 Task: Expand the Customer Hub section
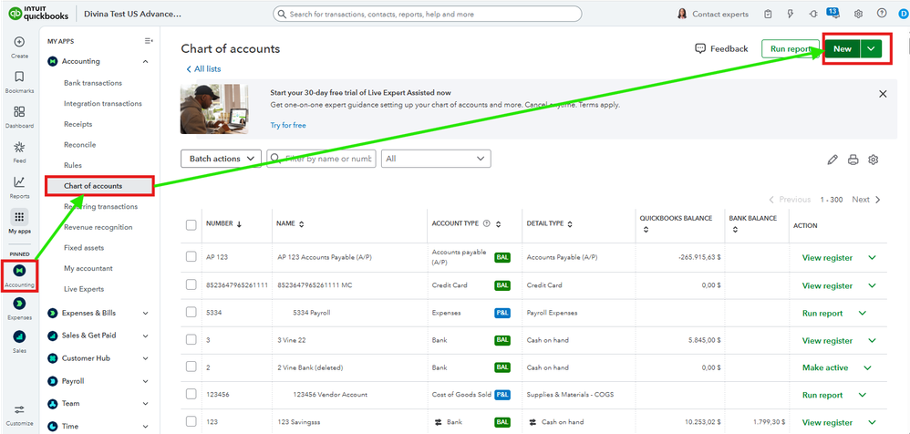[145, 358]
